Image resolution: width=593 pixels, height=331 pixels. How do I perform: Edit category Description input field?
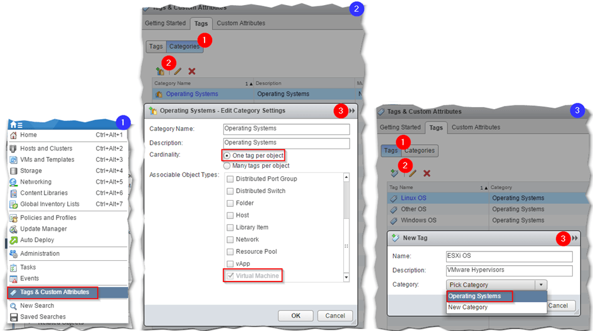[286, 143]
